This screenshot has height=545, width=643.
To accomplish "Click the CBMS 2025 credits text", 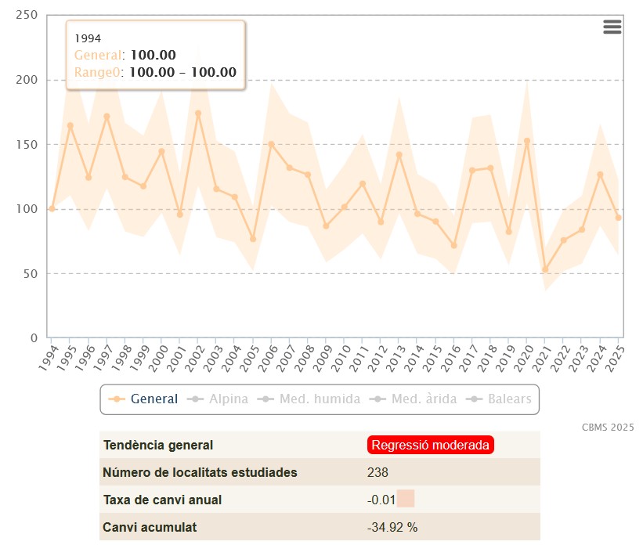I will 608,428.
